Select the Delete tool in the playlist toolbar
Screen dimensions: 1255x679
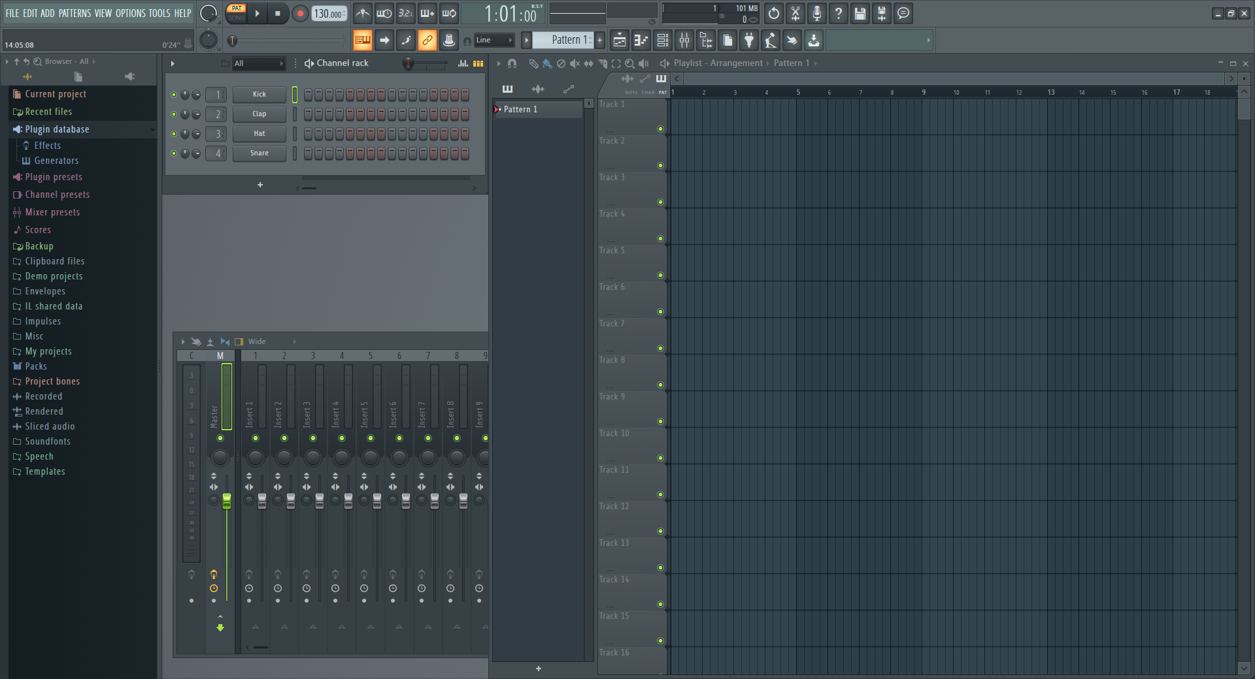pos(561,63)
